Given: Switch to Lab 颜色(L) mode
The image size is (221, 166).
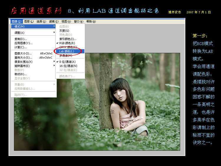Looking at the screenshot, I should [x=70, y=51].
